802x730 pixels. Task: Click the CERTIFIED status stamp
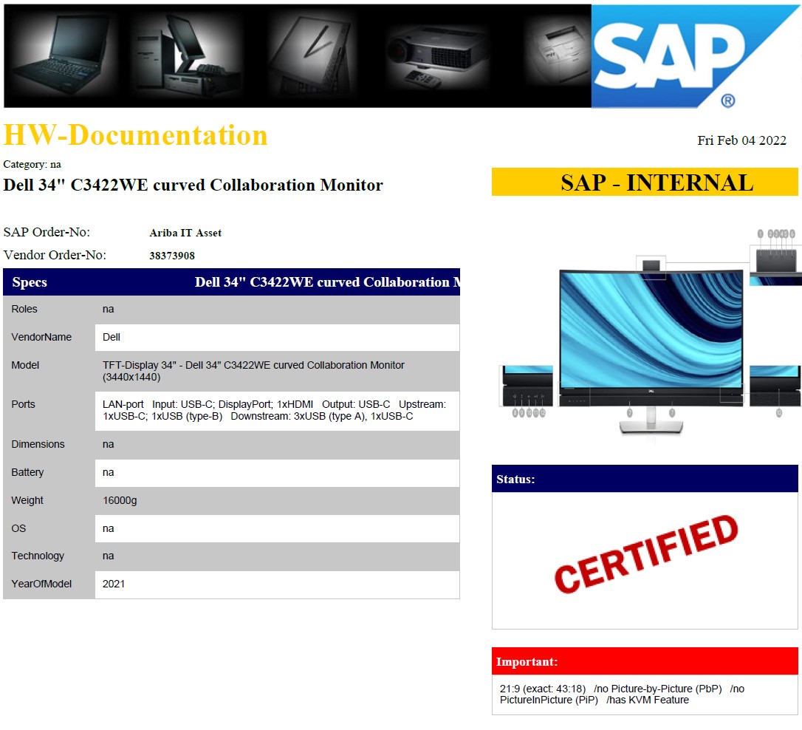[x=646, y=554]
